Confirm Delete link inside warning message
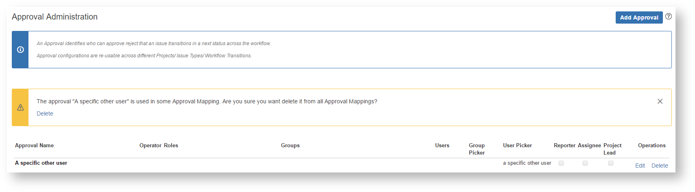This screenshot has height=192, width=695. [45, 113]
